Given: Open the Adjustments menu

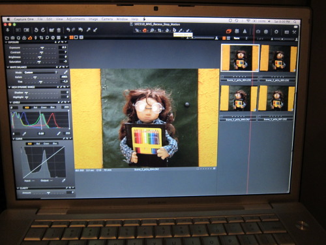Looking at the screenshot, I should (x=76, y=19).
